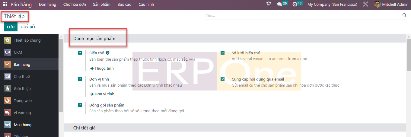The height and width of the screenshot is (137, 411).
Task: Expand the My Company (San Francisco) switcher
Action: tap(332, 5)
